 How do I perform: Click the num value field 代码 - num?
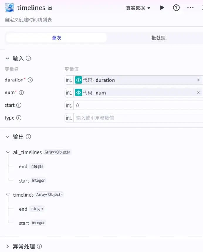(138, 93)
